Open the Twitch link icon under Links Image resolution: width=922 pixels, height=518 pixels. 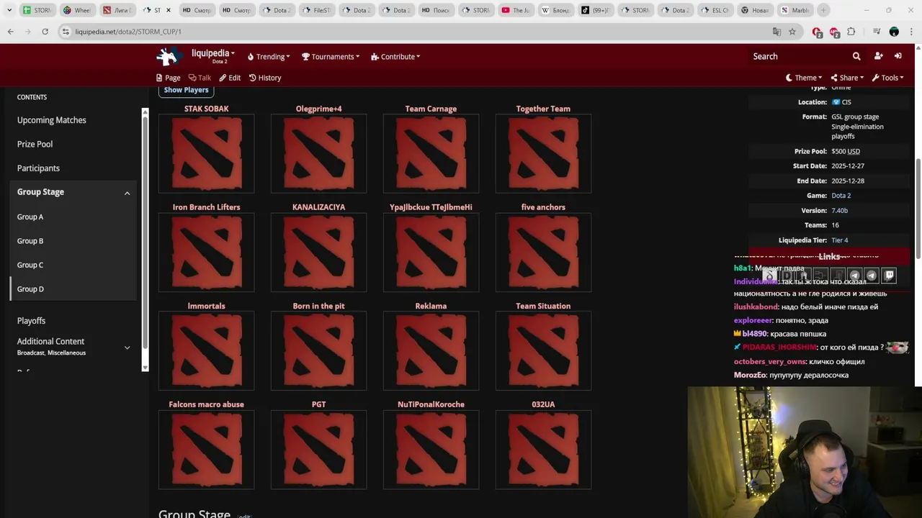(x=889, y=276)
